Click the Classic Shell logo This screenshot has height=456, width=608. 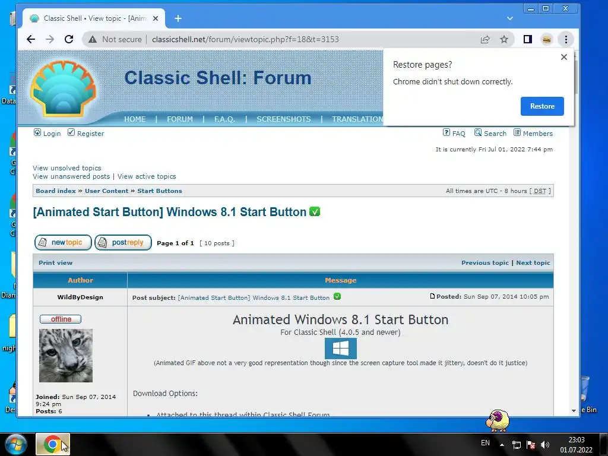[63, 88]
